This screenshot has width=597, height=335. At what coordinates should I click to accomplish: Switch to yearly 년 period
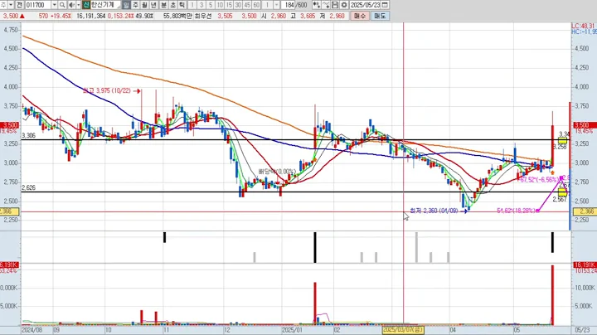point(154,5)
